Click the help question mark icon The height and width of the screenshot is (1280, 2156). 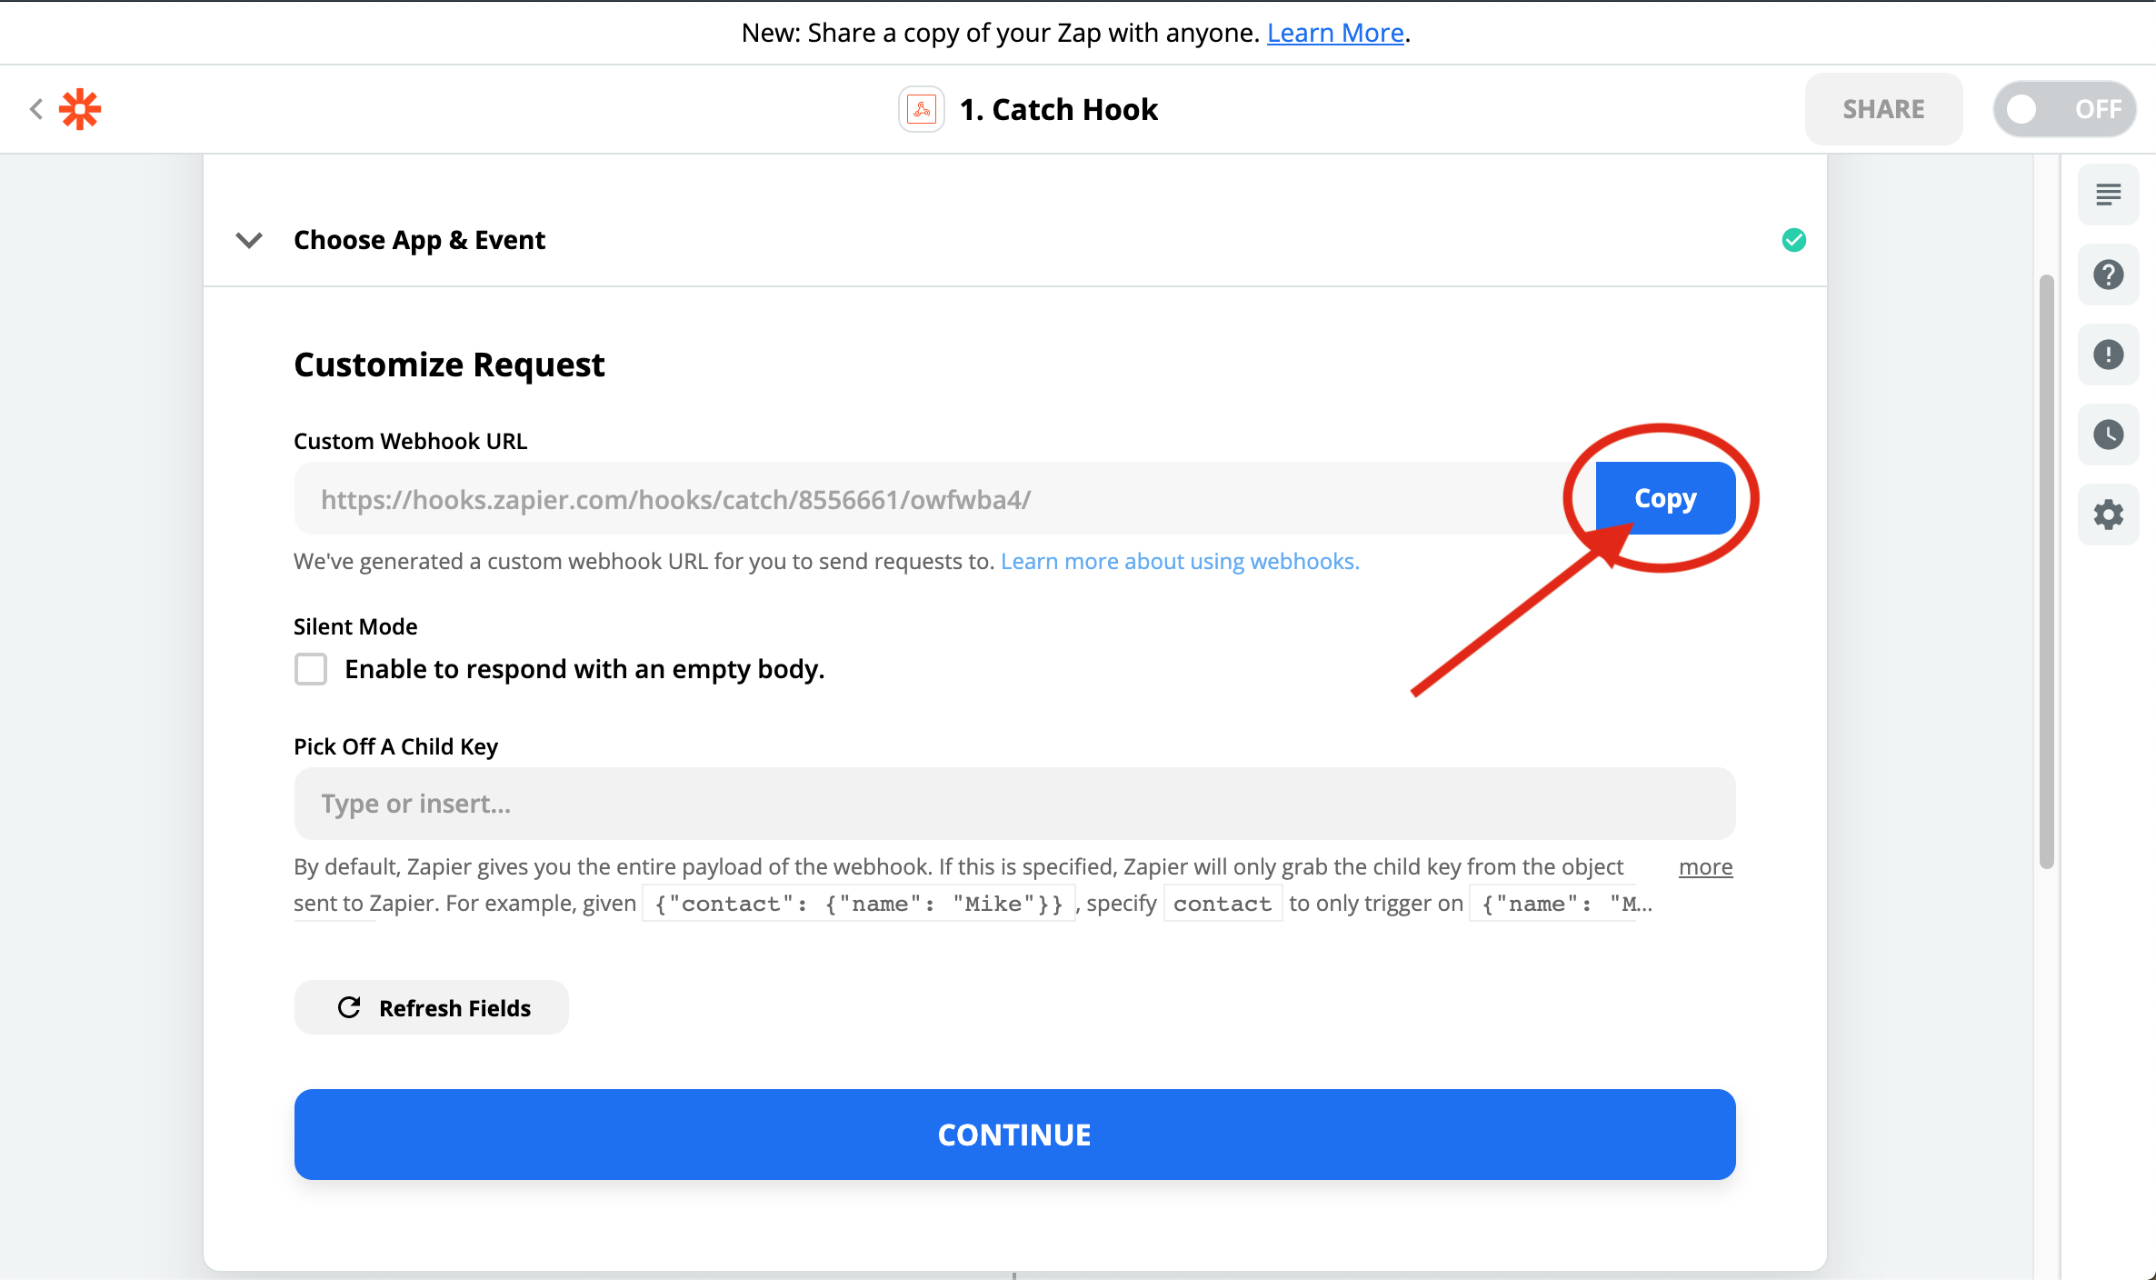(x=2109, y=275)
